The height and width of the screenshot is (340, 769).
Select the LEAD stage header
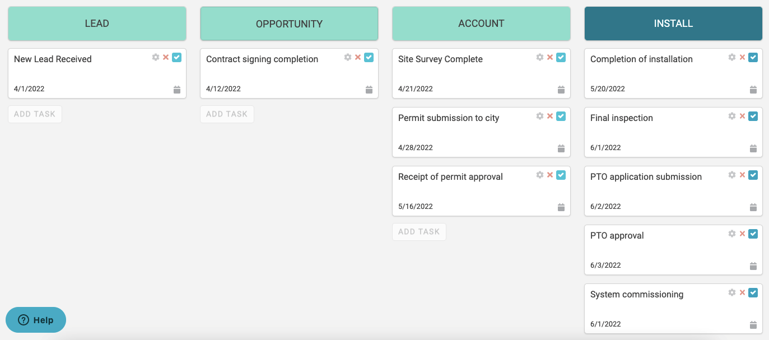click(97, 24)
